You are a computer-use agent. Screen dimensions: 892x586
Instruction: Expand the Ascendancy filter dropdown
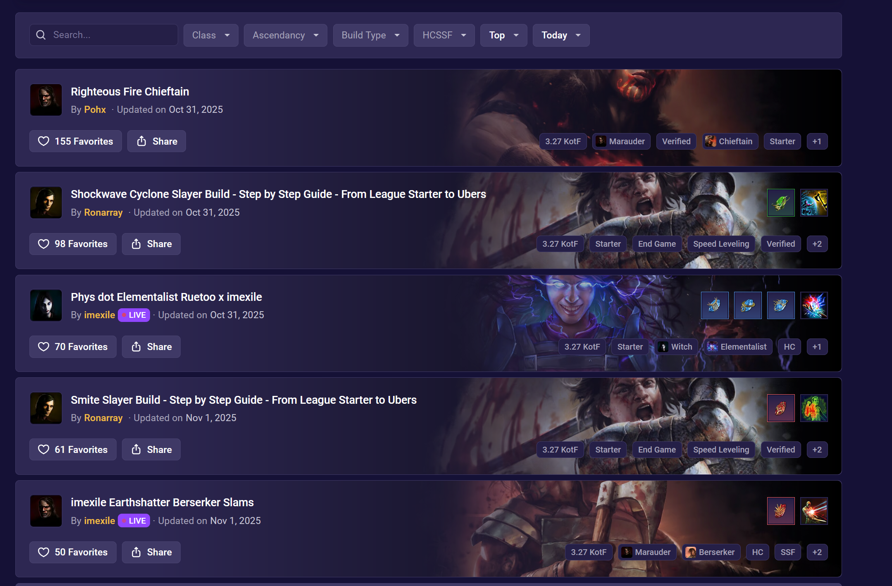click(285, 35)
